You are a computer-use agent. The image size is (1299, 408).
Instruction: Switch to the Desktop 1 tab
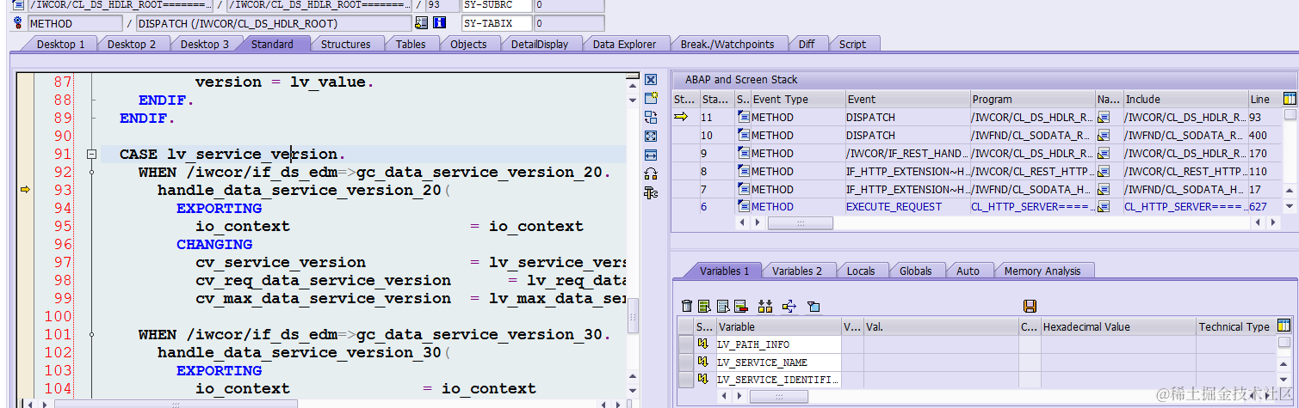pyautogui.click(x=60, y=44)
